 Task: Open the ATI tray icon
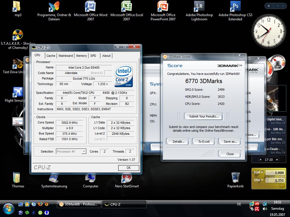(257, 204)
